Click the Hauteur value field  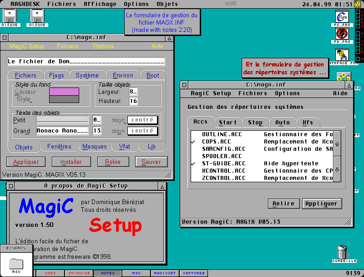[133, 101]
